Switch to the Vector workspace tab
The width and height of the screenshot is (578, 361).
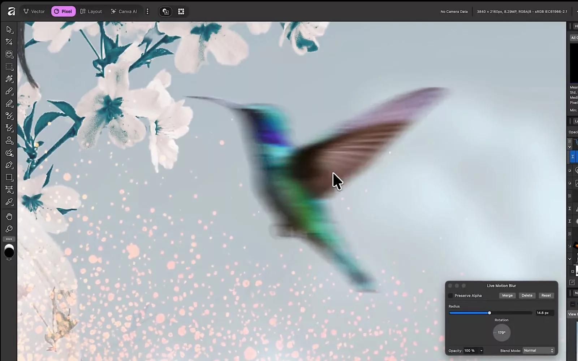click(x=34, y=12)
